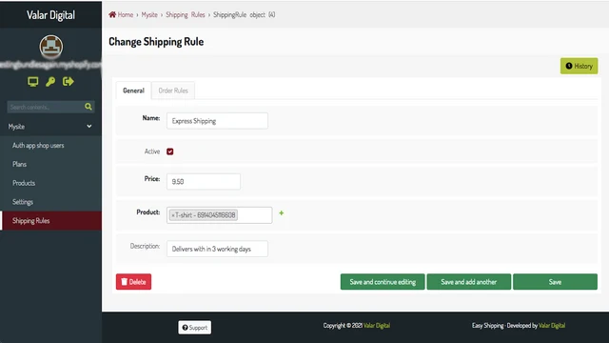Click Valar Digital link after Developed by
Screen dimensions: 609x343
(x=552, y=326)
